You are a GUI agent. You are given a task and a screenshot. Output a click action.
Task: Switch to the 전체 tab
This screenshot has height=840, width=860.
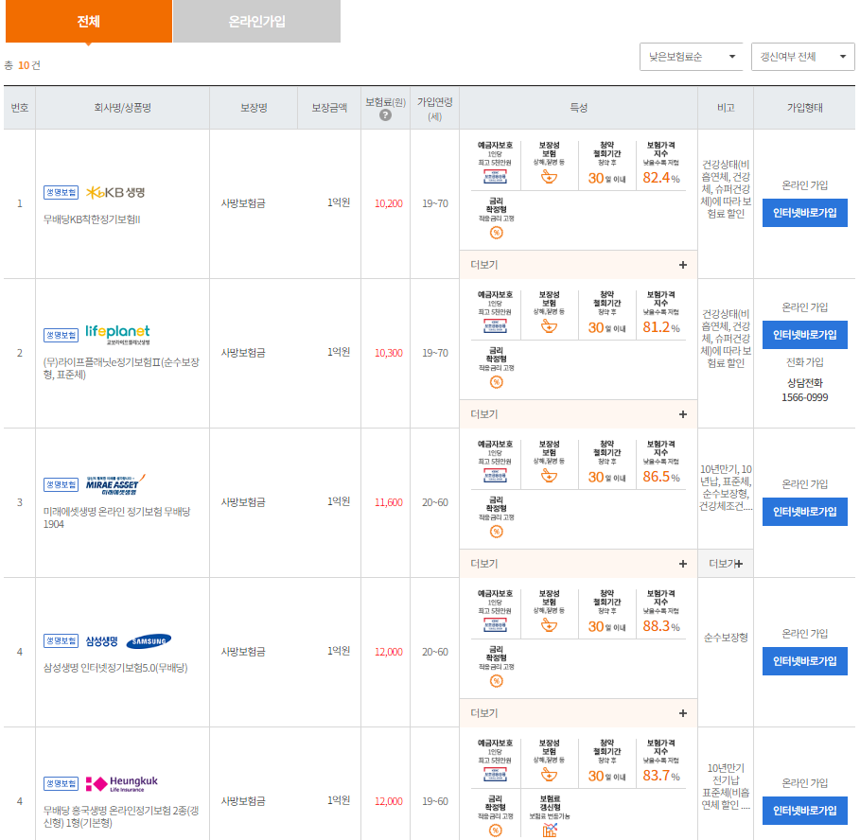(89, 21)
